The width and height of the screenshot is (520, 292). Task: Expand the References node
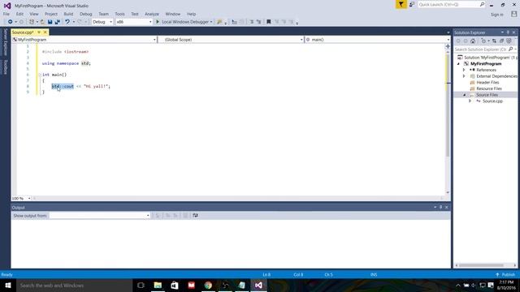click(x=464, y=70)
